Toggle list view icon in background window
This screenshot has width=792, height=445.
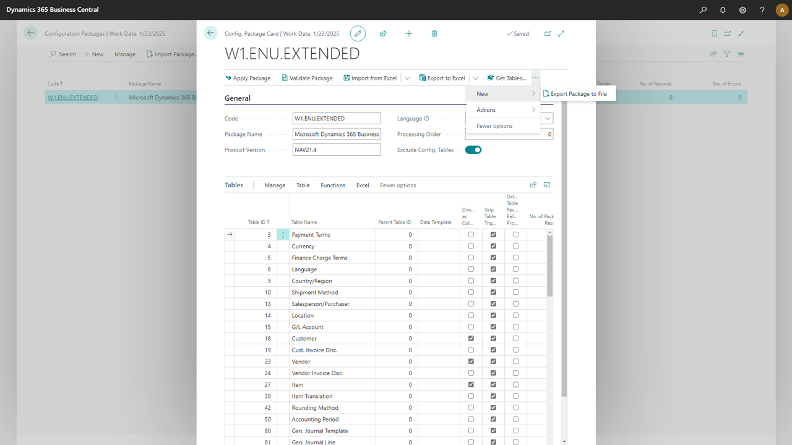click(741, 54)
